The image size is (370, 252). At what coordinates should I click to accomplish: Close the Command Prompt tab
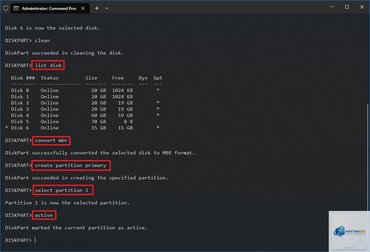tap(83, 8)
